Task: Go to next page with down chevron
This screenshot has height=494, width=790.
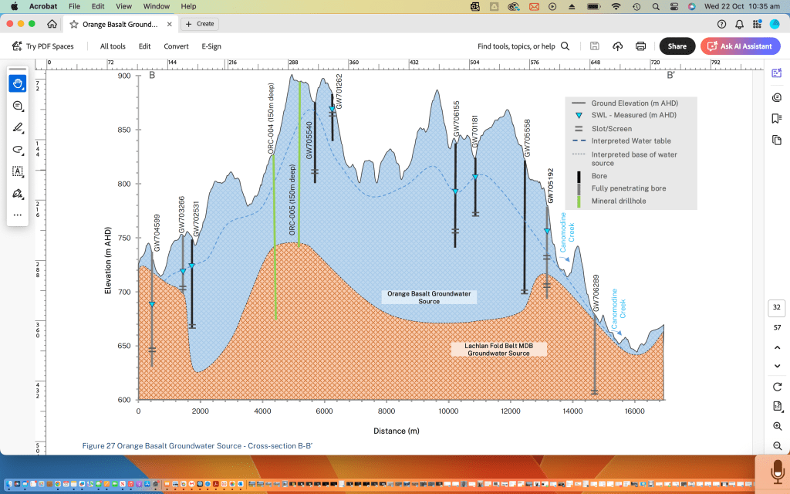Action: click(776, 366)
